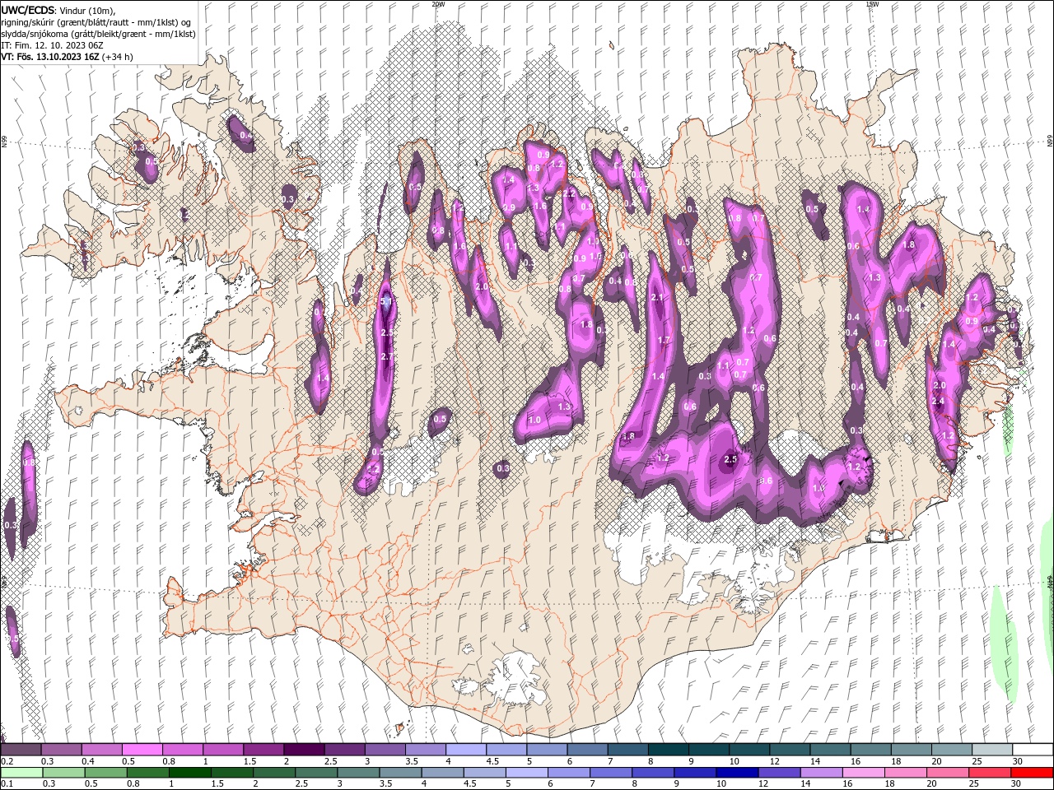Viewport: 1054px width, 790px height.
Task: Pick the dark teal 8 swatch, top legend
Action: 668,750
